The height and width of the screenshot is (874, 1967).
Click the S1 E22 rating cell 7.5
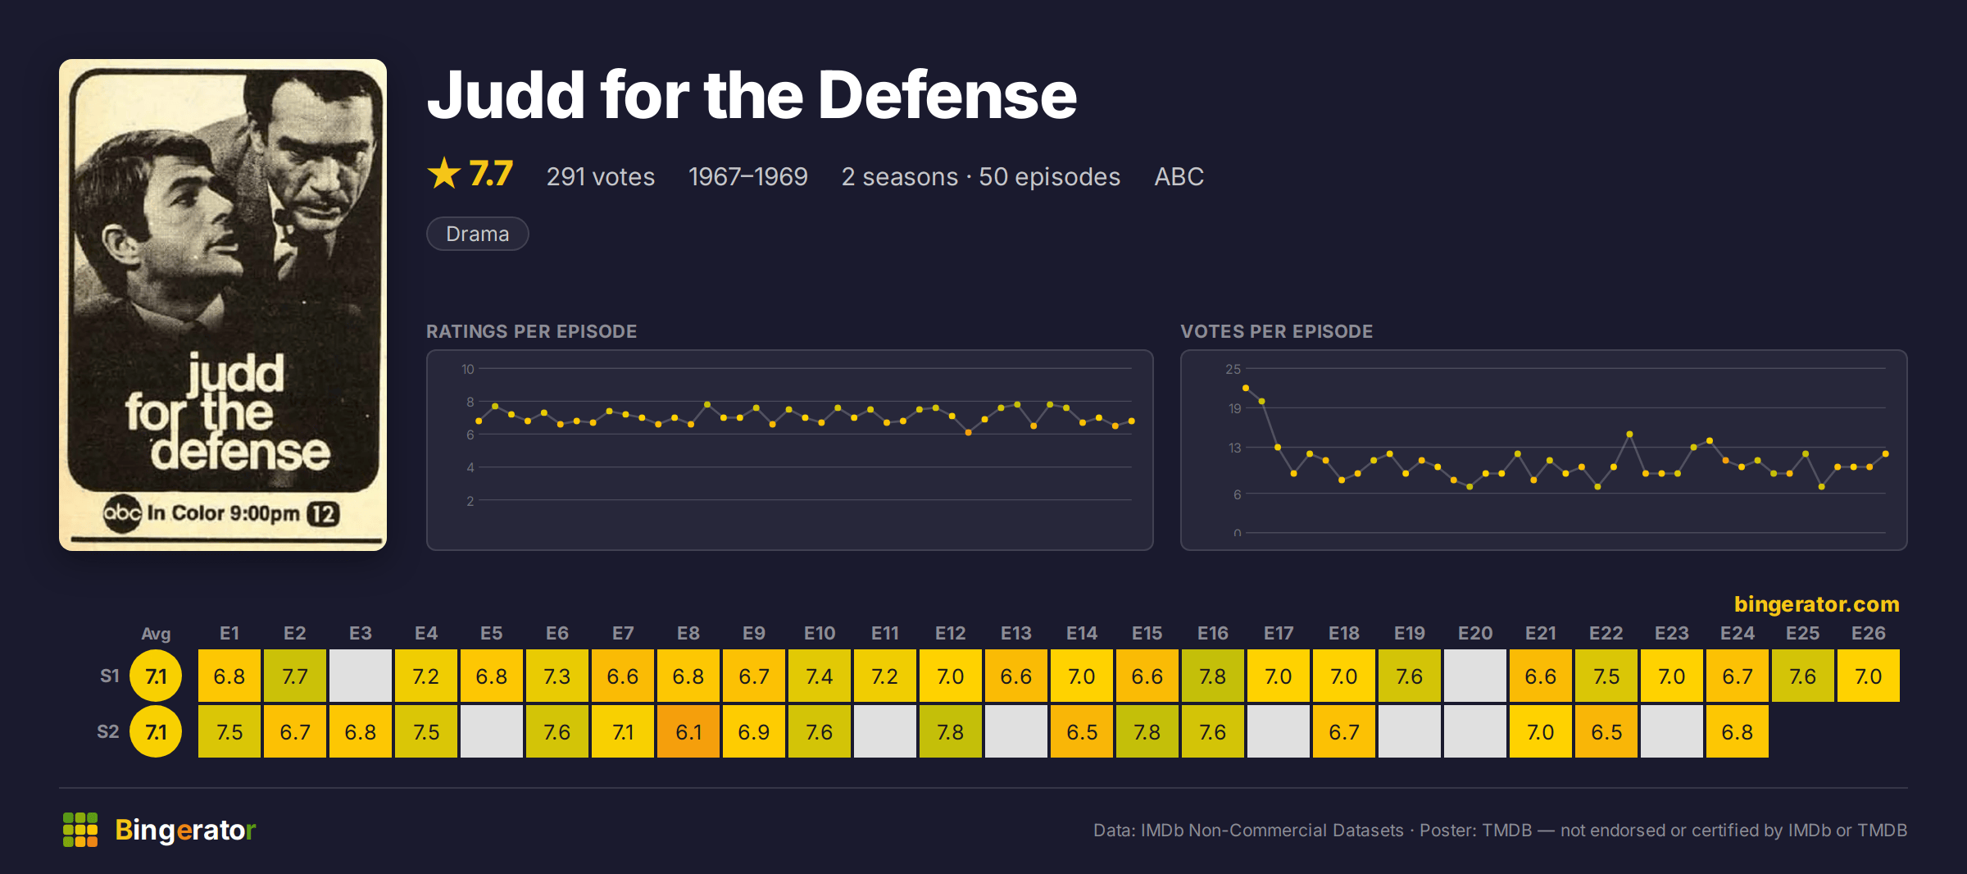tap(1606, 676)
